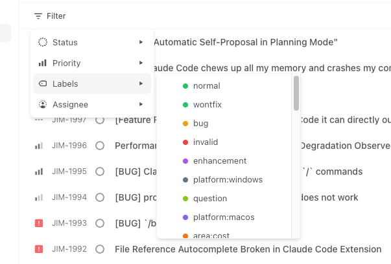Click priority bars icon on JIM-1996
This screenshot has width=391, height=264.
[x=39, y=146]
